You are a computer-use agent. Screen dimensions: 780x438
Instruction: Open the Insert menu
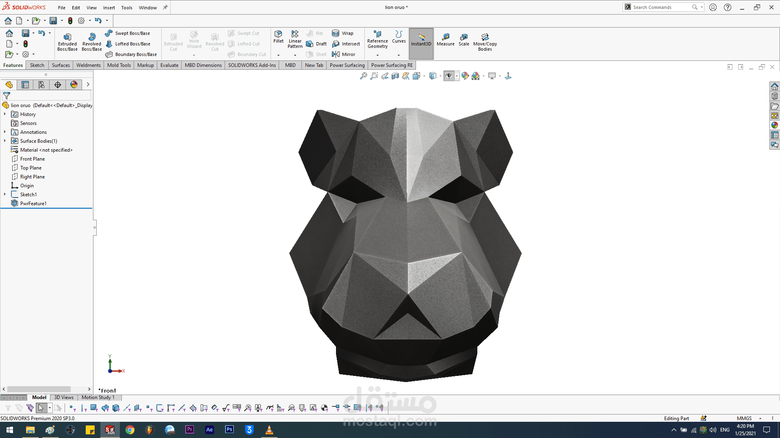109,7
